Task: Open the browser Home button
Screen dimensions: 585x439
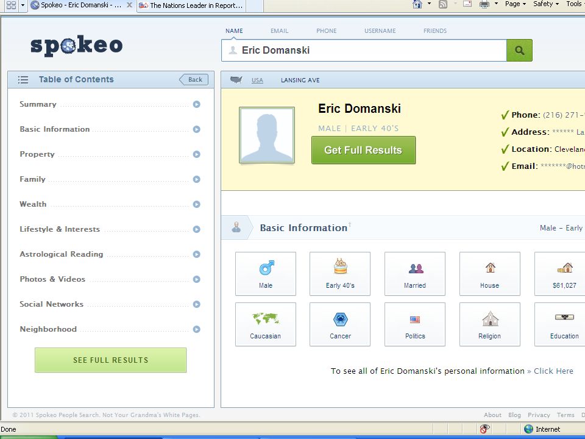Action: (x=417, y=4)
